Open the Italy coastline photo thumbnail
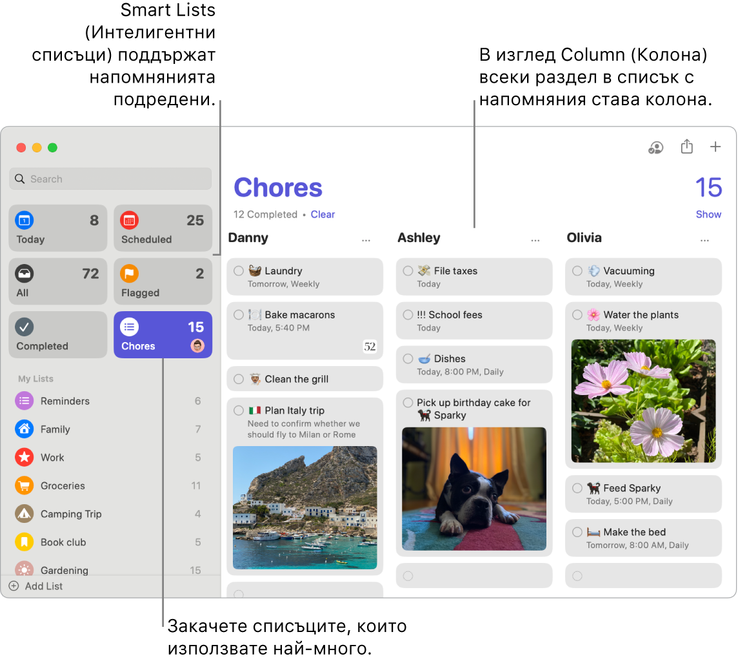738x663 pixels. point(305,507)
